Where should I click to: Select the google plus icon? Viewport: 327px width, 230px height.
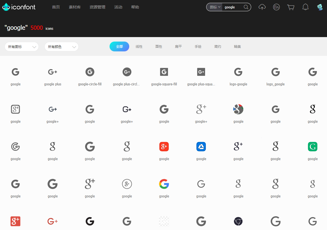click(x=53, y=72)
